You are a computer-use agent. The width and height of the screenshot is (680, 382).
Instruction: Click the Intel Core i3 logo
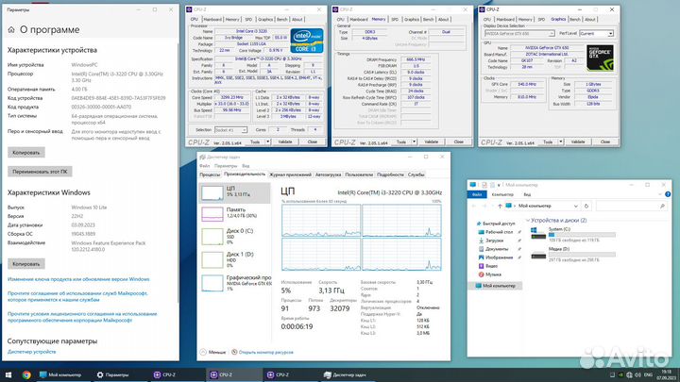point(307,41)
